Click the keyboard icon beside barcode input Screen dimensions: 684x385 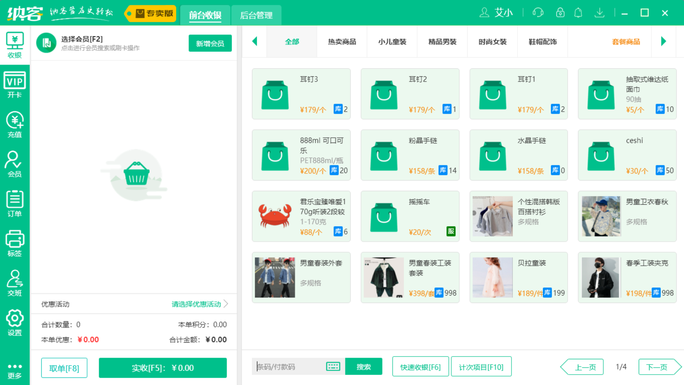coord(333,366)
